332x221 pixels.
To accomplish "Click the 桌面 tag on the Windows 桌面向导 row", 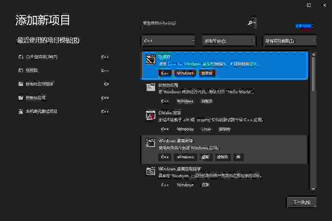I will pyautogui.click(x=205, y=157).
